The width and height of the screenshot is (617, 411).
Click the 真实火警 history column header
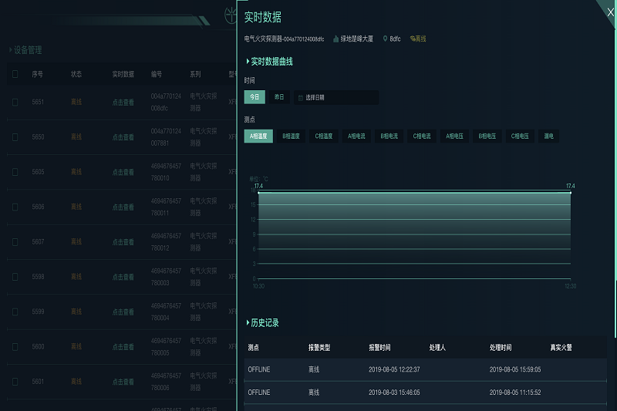tap(561, 347)
